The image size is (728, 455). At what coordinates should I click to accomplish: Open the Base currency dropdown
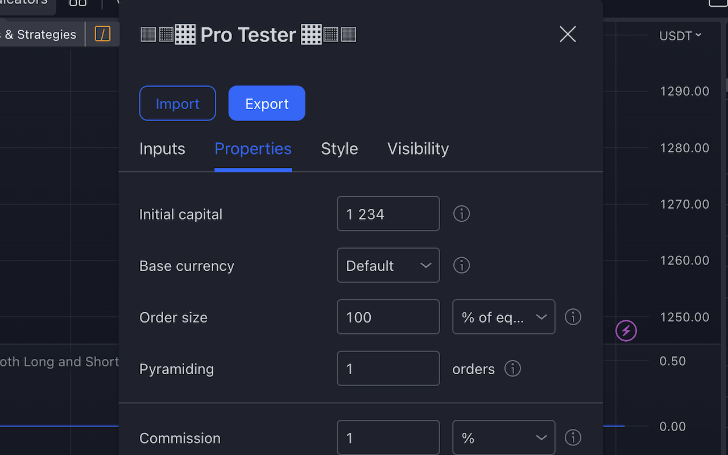point(388,265)
